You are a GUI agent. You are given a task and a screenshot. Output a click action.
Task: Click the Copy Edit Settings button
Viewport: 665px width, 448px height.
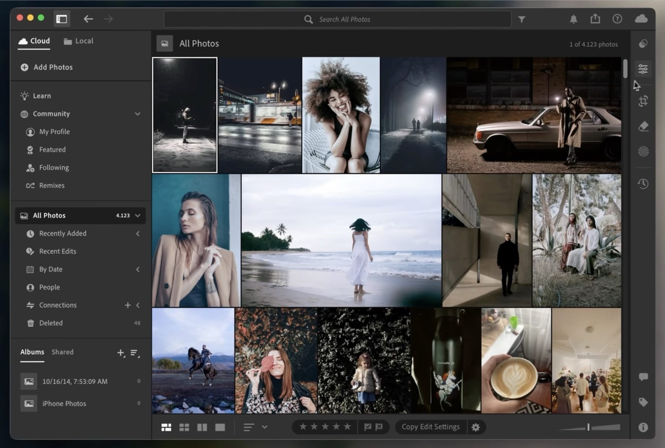point(431,427)
